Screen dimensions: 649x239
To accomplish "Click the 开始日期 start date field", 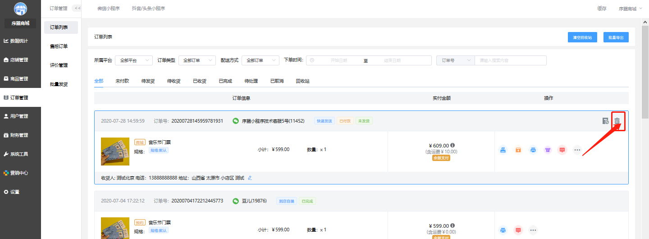I will (338, 60).
